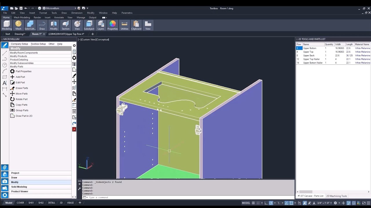Open the Parametric menu
This screenshot has width=371, height=208.
pyautogui.click(x=127, y=13)
